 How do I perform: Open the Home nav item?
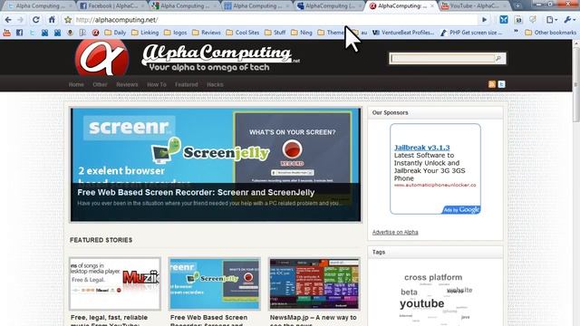click(x=76, y=84)
